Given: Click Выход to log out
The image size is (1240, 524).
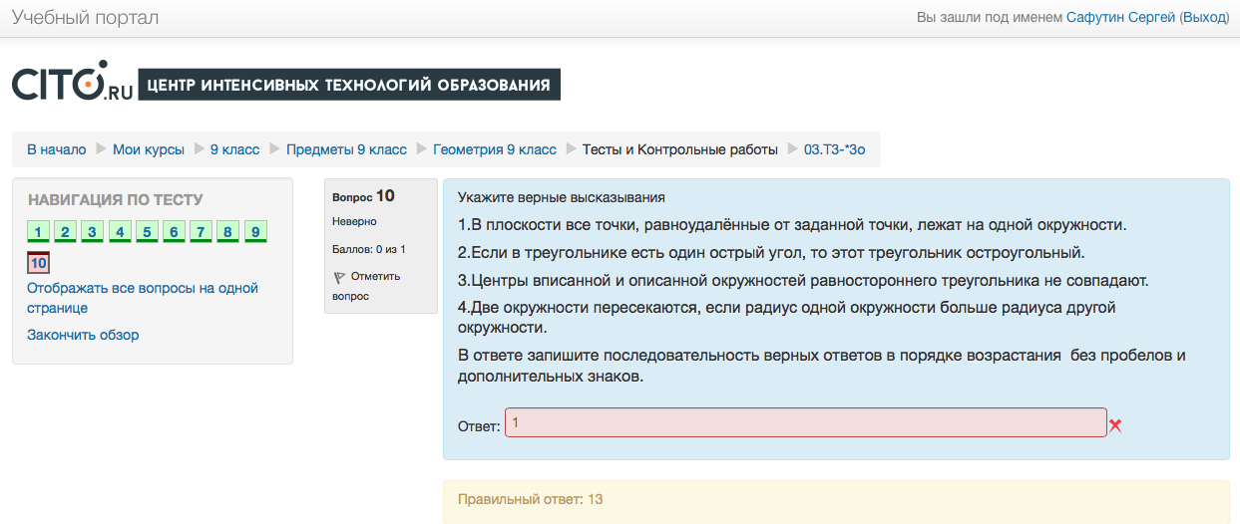Looking at the screenshot, I should tap(1205, 17).
